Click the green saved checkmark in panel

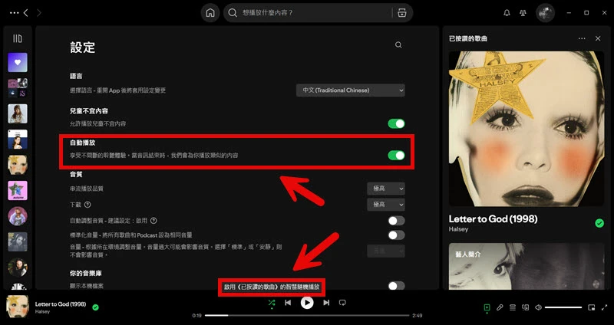(599, 223)
